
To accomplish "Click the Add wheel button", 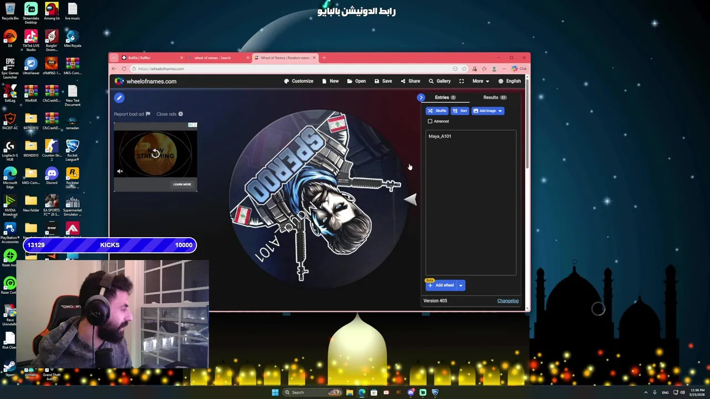I will coord(441,285).
